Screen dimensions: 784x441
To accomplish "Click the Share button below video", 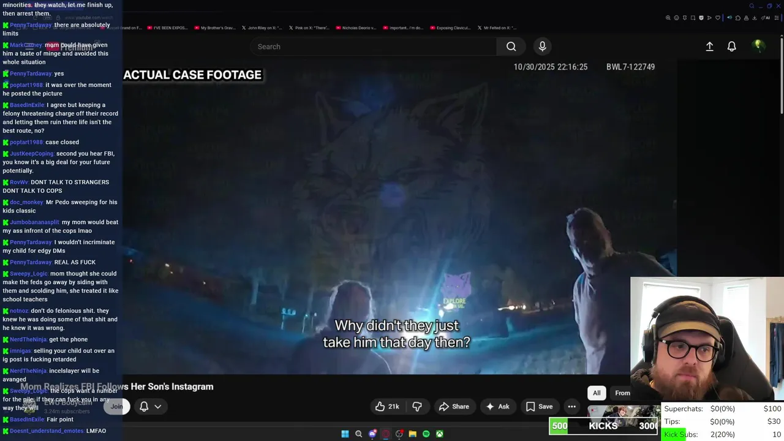I will 454,406.
